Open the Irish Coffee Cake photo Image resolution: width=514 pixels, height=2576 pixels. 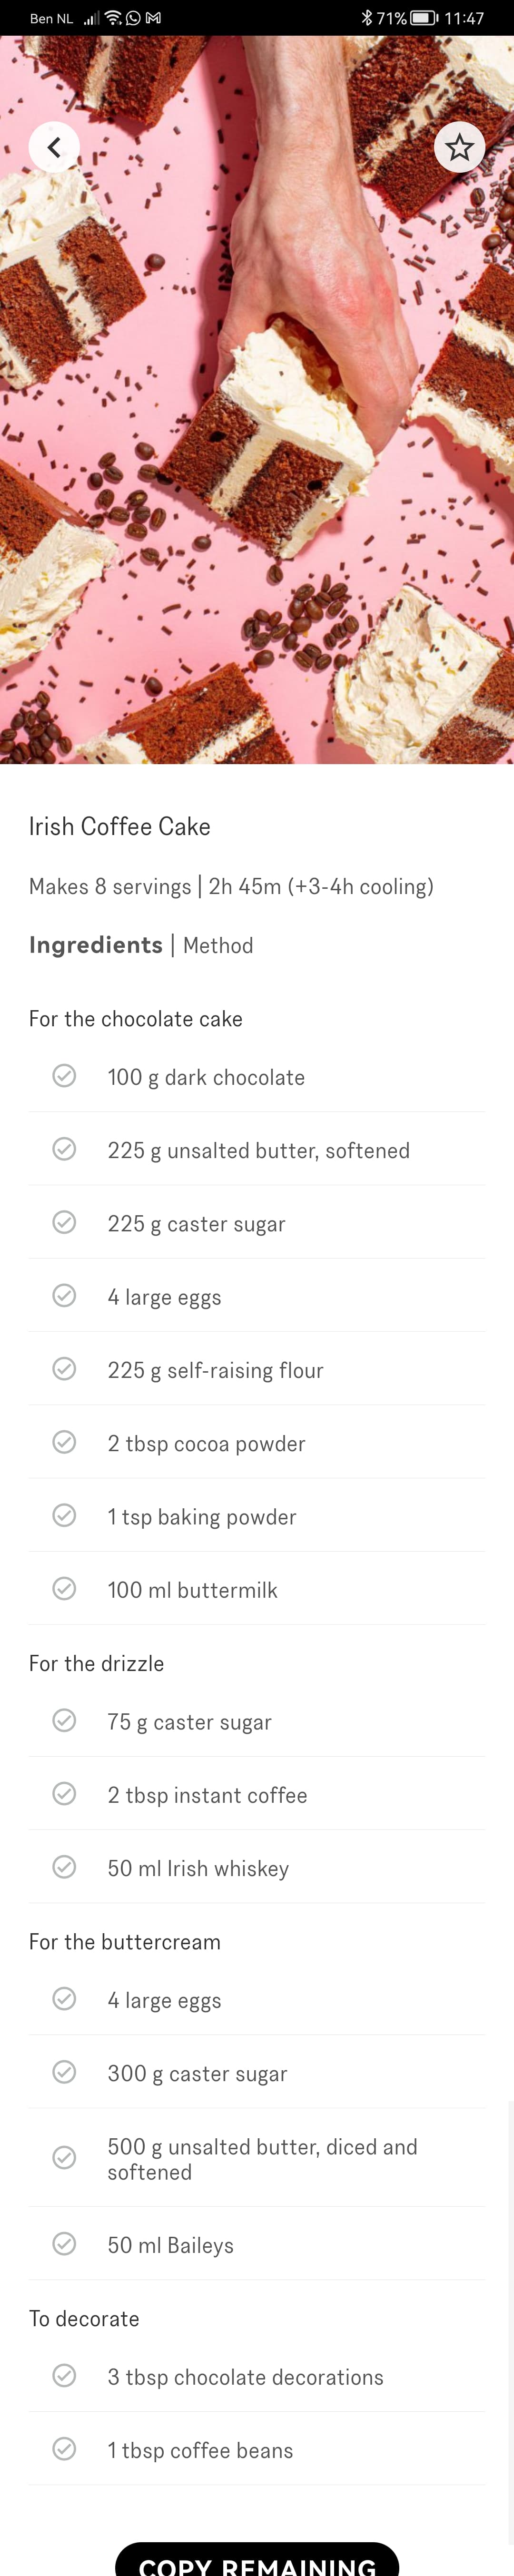pos(257,400)
